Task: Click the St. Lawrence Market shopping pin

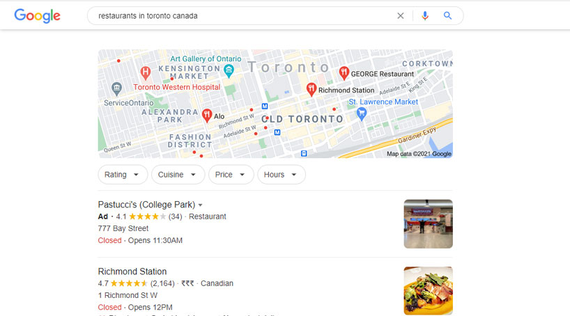Action: tap(362, 114)
